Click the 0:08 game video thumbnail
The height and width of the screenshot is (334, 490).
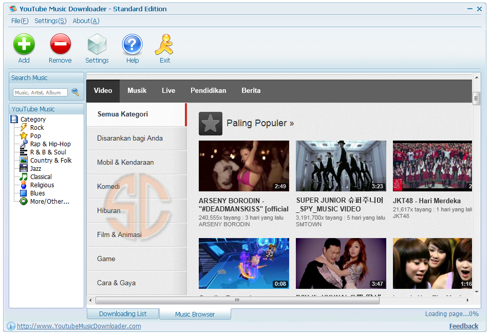[x=244, y=263]
